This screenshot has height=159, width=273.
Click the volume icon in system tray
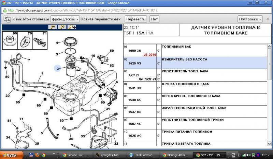pos(249,155)
